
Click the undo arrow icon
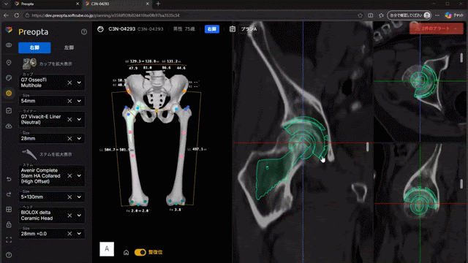(9, 179)
